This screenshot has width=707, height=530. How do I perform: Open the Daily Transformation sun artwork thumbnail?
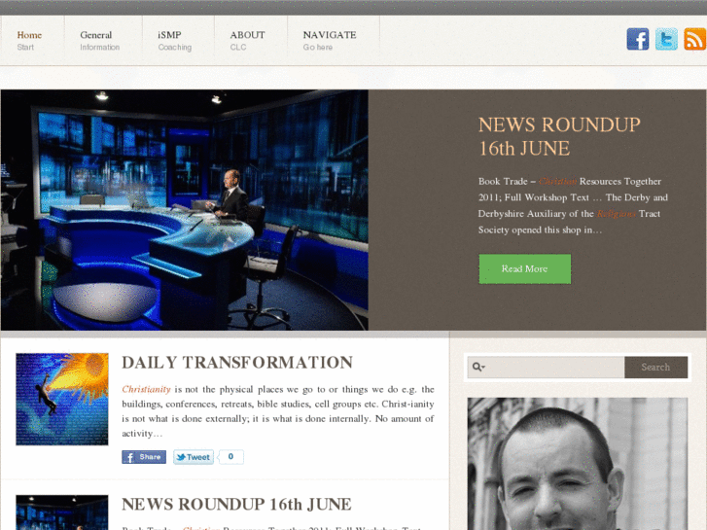[62, 399]
